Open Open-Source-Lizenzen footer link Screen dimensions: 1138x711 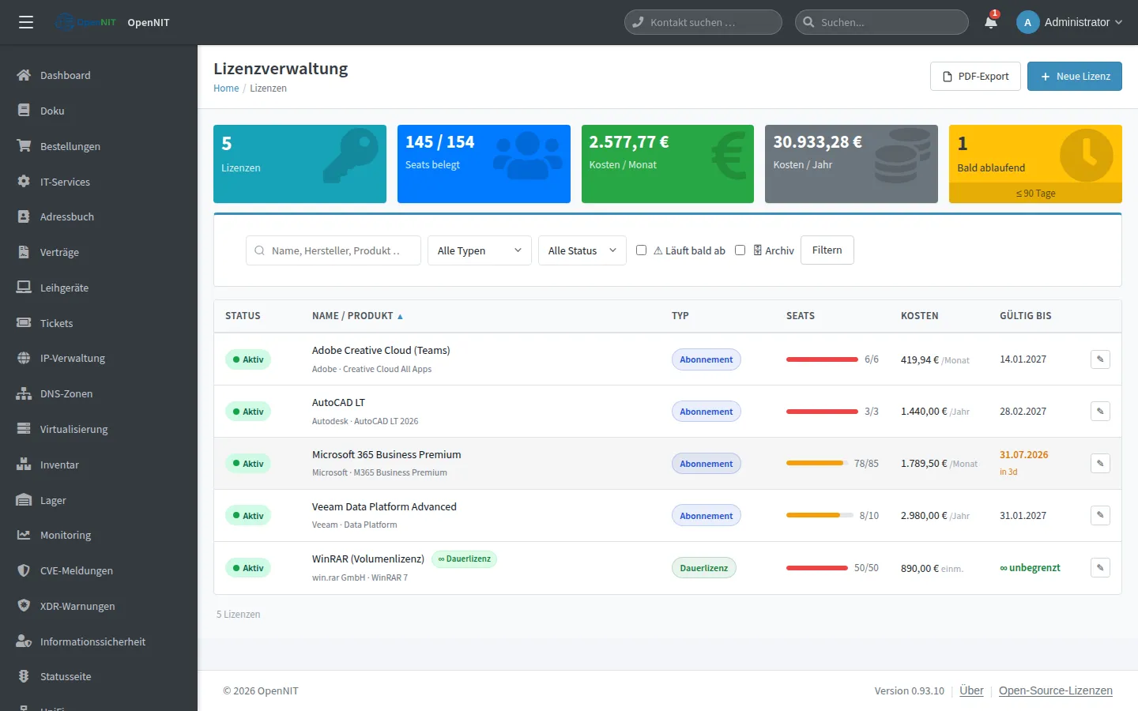[1056, 690]
